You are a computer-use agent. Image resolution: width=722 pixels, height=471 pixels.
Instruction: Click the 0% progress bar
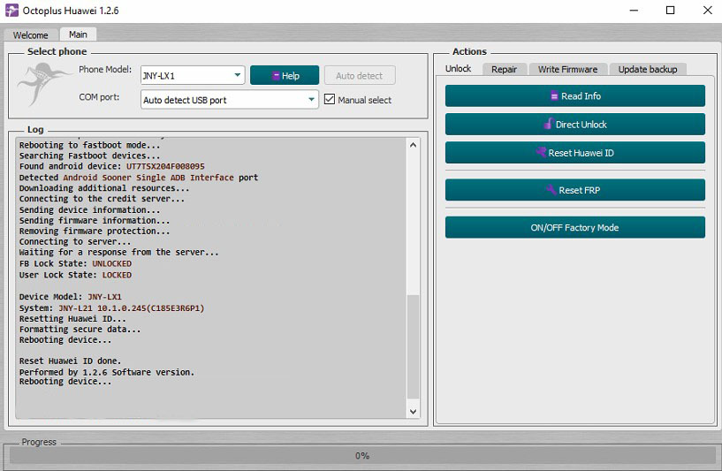[x=362, y=455]
